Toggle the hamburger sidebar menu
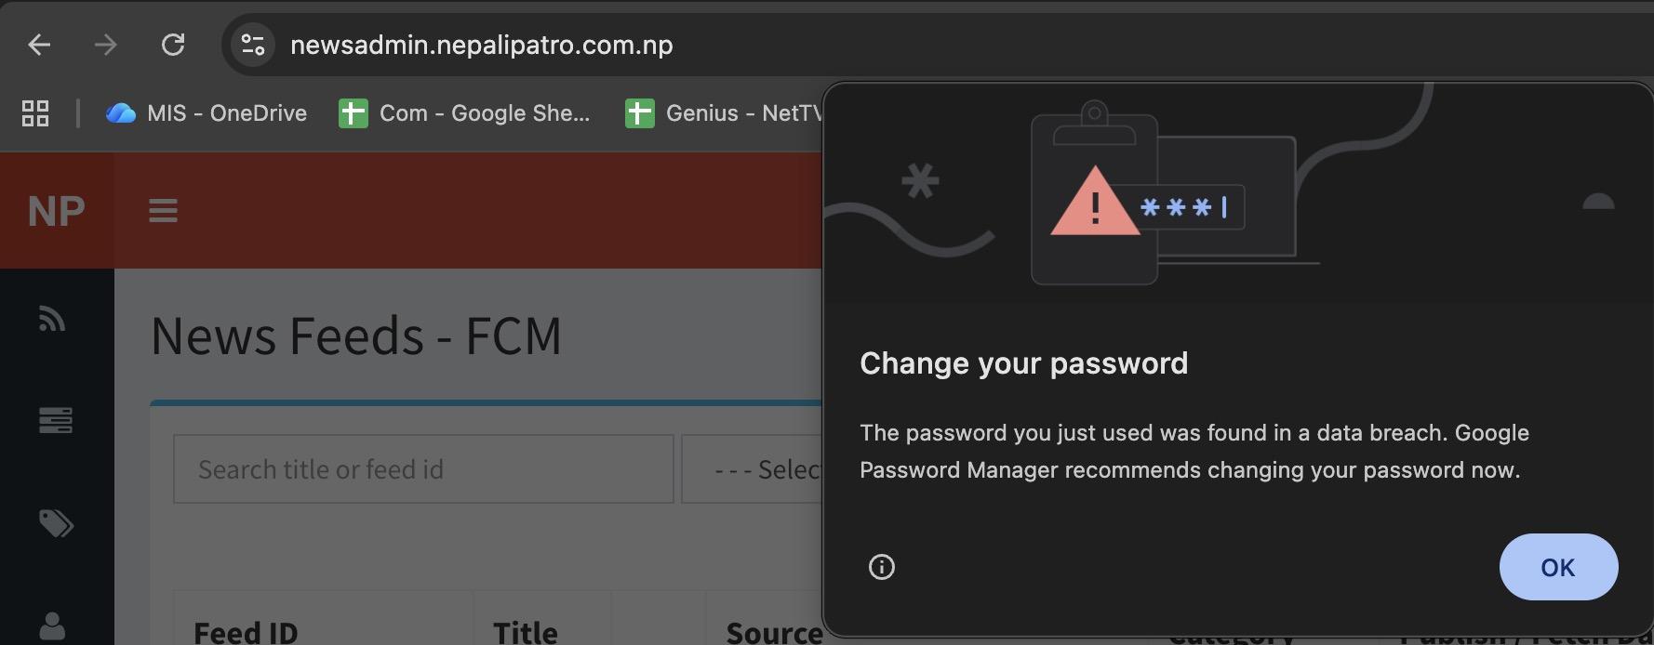The width and height of the screenshot is (1654, 645). pos(163,211)
